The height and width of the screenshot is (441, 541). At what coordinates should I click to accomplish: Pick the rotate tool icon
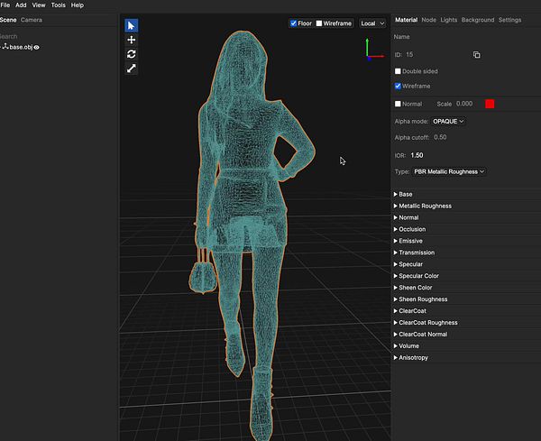click(x=131, y=54)
